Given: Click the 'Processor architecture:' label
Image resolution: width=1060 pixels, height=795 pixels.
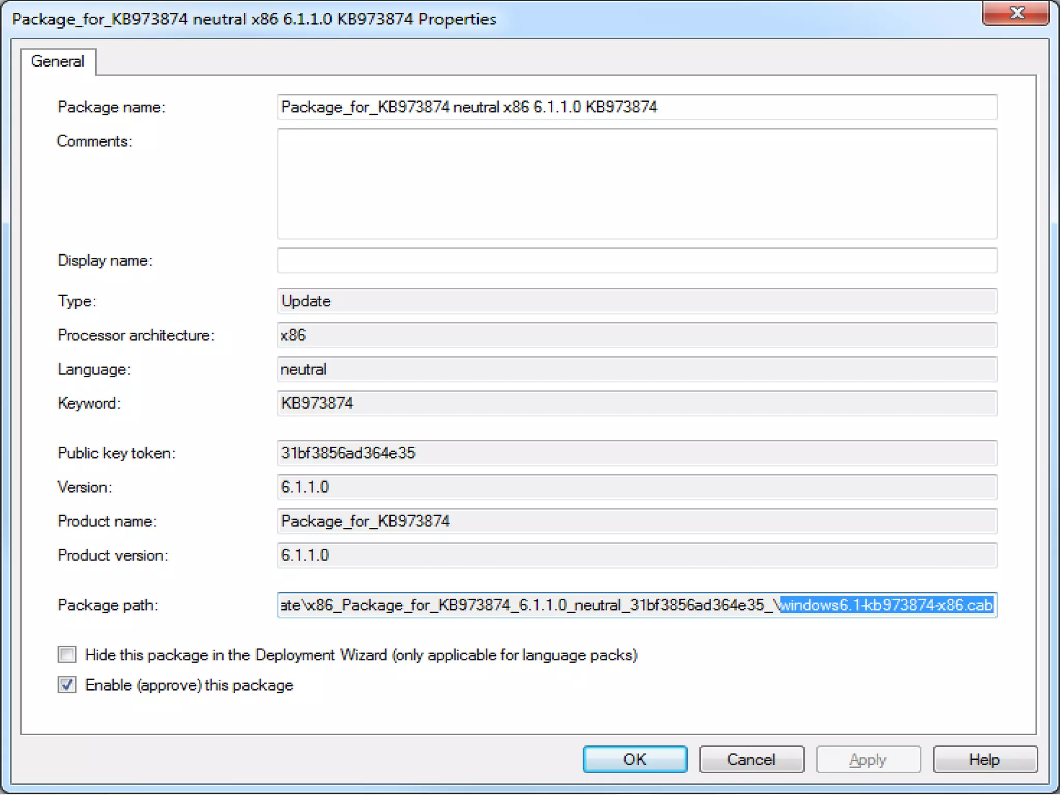Looking at the screenshot, I should 136,335.
